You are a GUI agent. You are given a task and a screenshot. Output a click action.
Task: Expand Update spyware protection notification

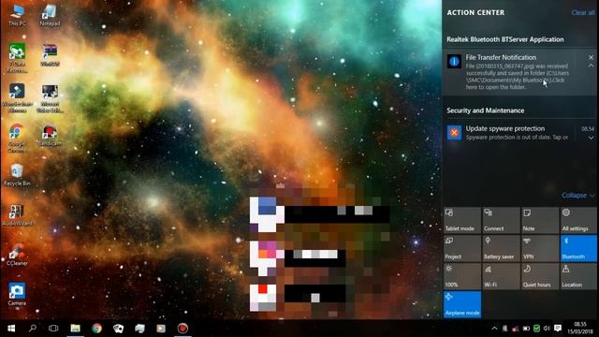coord(591,138)
